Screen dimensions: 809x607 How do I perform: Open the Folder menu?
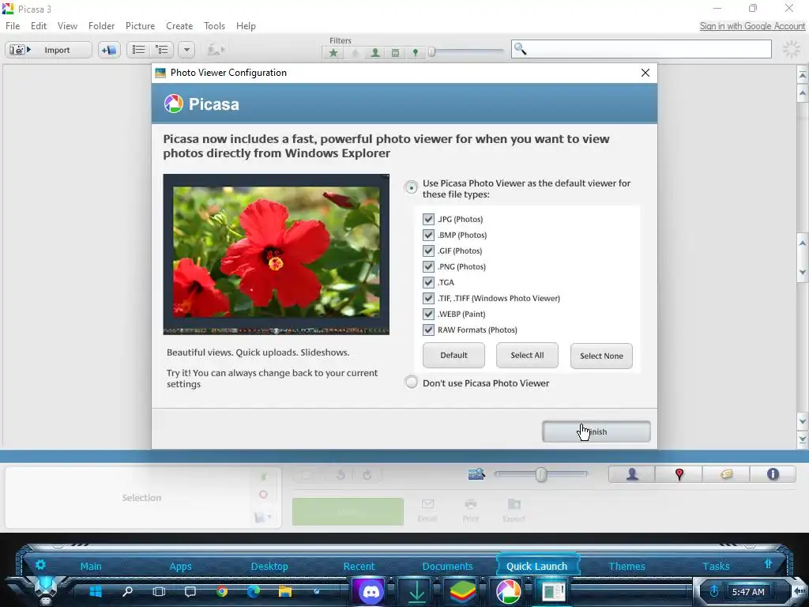pyautogui.click(x=101, y=26)
